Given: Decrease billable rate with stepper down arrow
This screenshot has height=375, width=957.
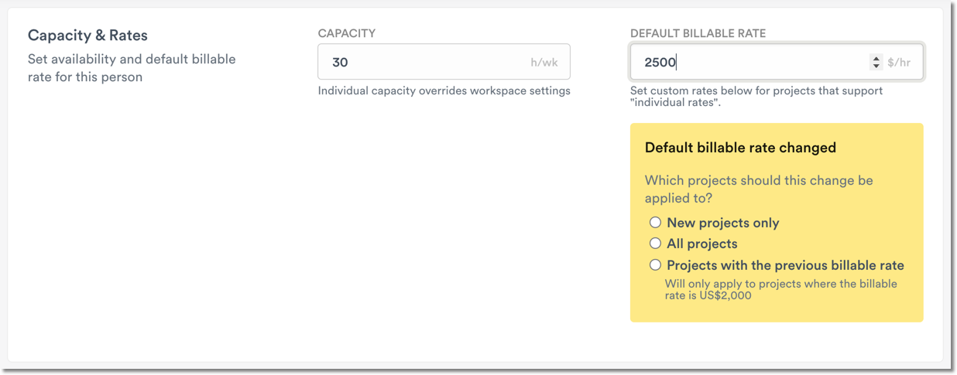Looking at the screenshot, I should (876, 66).
